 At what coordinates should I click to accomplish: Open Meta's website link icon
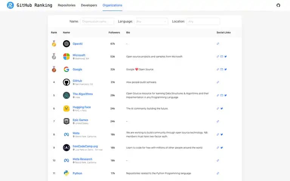(218, 135)
